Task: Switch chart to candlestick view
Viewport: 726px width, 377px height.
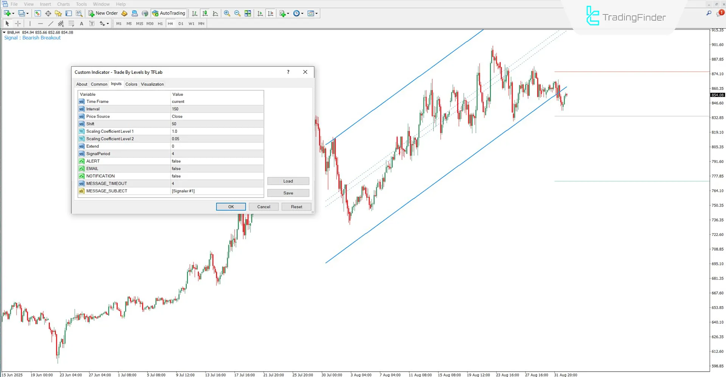Action: 205,13
